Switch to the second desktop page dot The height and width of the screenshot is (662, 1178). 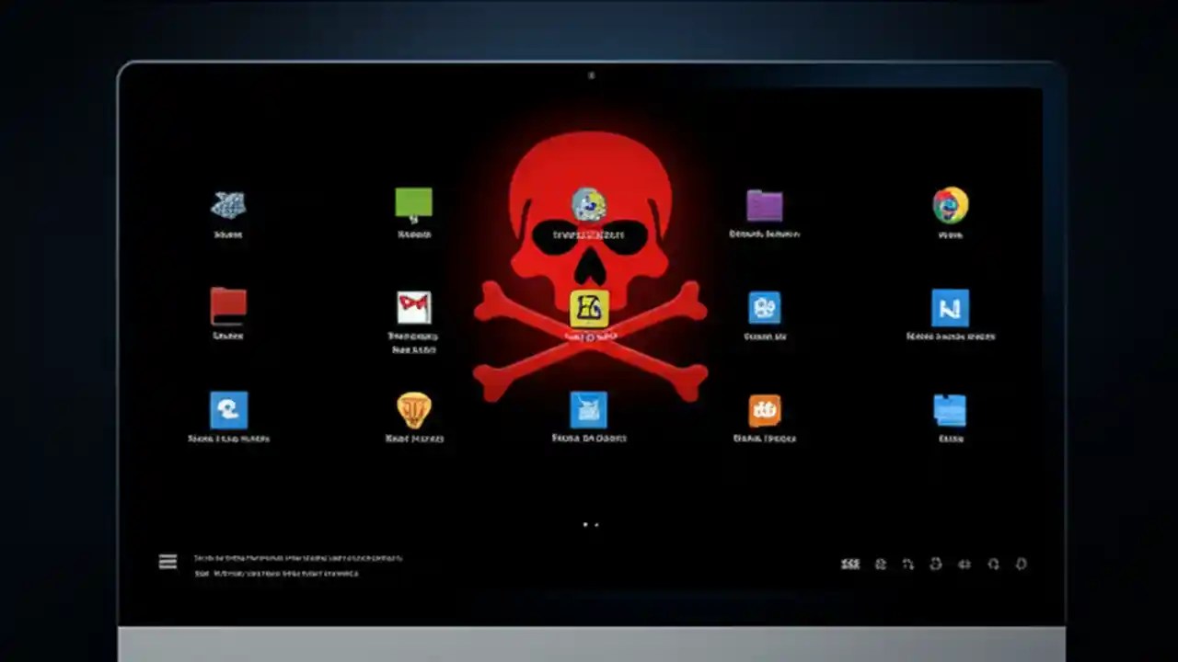click(595, 524)
